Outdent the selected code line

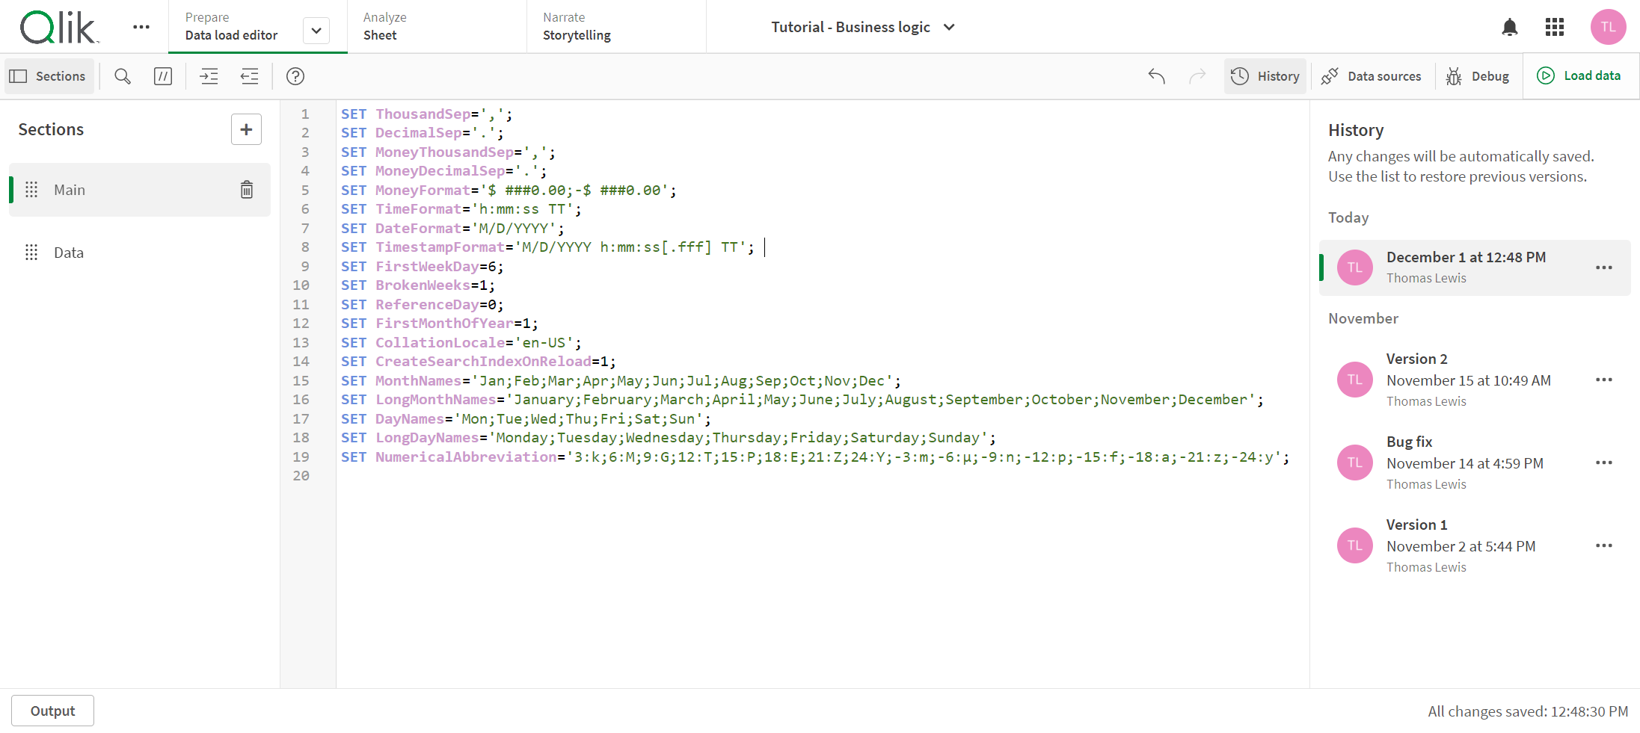249,76
